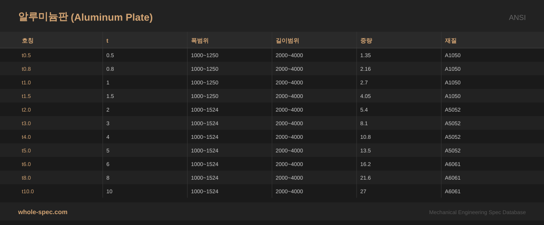Click the 중량 column header
544x225 pixels.
[366, 40]
